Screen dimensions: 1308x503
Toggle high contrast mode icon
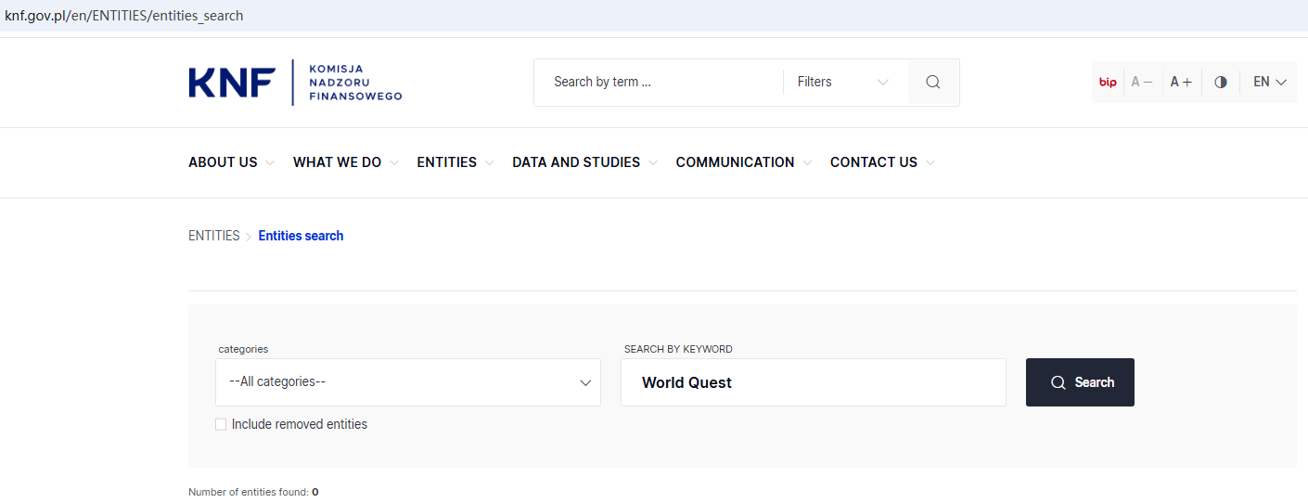pyautogui.click(x=1221, y=83)
